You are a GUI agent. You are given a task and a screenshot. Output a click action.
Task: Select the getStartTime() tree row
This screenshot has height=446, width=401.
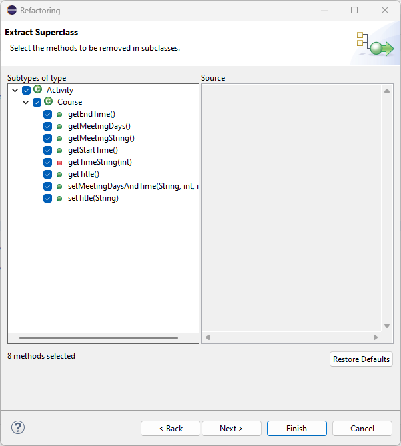[x=93, y=150]
